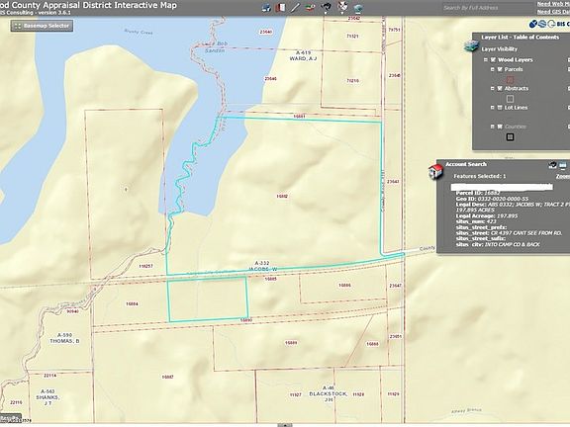This screenshot has width=570, height=427.
Task: Click the gray Abstracts legend swatch
Action: click(510, 99)
